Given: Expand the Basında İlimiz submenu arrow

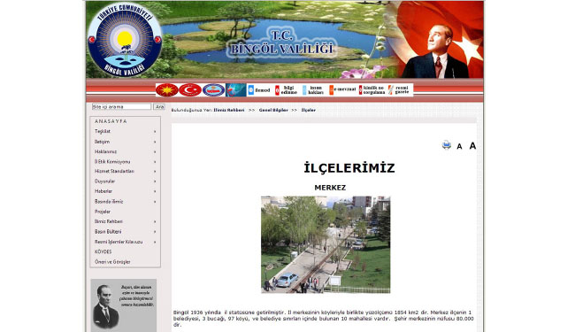Looking at the screenshot, I should (x=155, y=201).
